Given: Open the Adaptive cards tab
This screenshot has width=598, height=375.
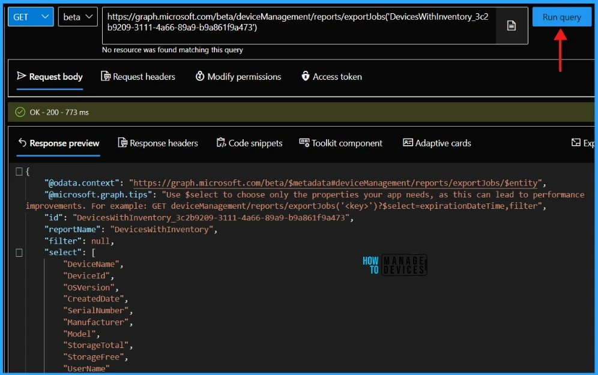Looking at the screenshot, I should pyautogui.click(x=437, y=143).
